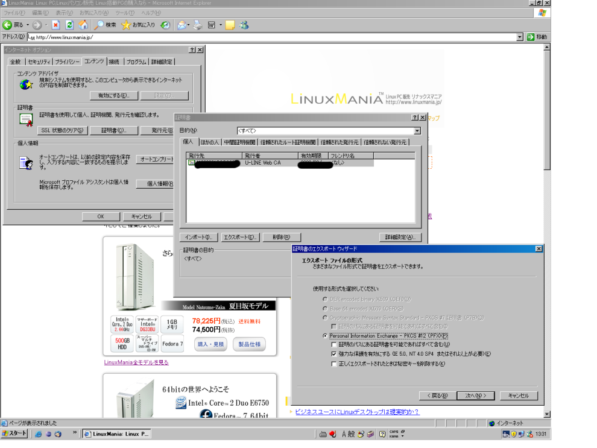Click the Refresh icon in IE toolbar
This screenshot has height=448, width=597.
[69, 25]
